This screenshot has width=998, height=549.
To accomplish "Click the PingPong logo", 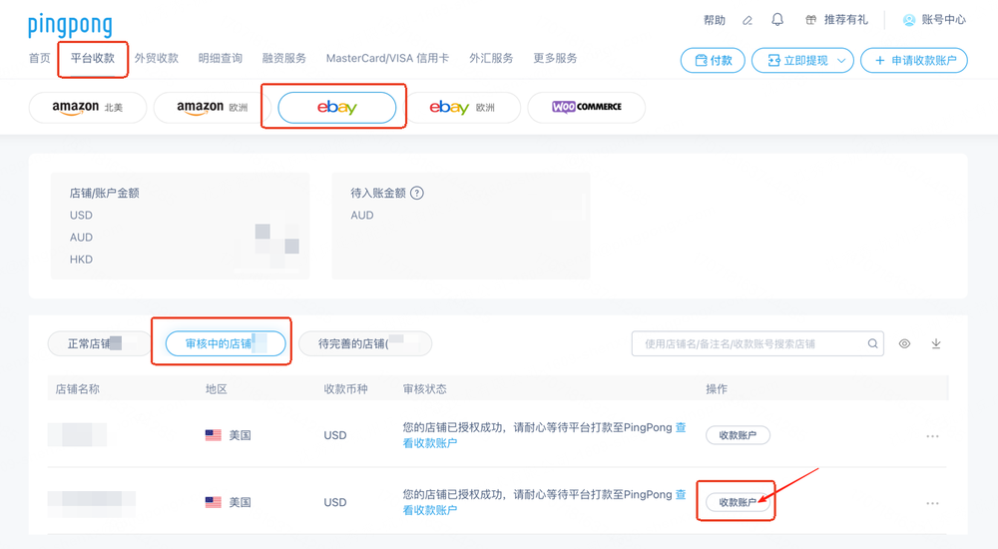I will pyautogui.click(x=70, y=24).
